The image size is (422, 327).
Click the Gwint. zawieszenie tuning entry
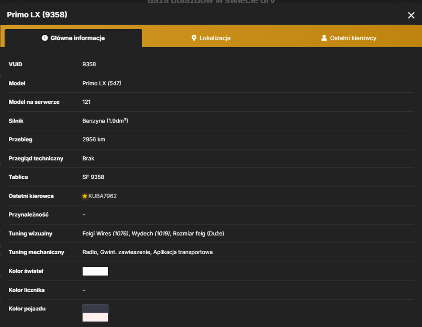coord(125,252)
